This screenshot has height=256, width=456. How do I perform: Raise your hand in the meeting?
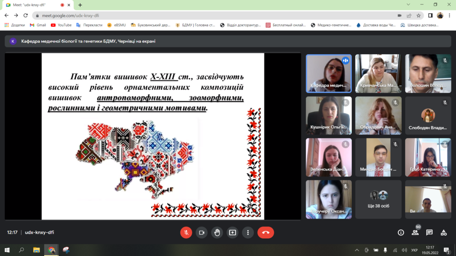[217, 232]
